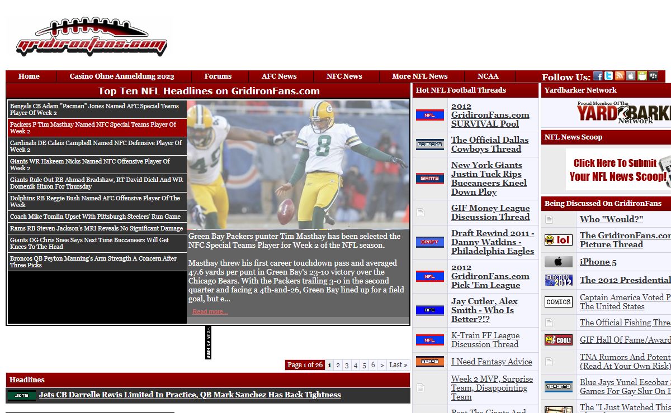Click Draft icon beside Draft Rewind 2011
Screen dimensions: 671x413
coord(430,242)
